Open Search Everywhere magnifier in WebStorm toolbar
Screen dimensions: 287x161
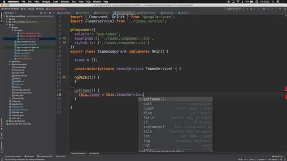pyautogui.click(x=285, y=9)
